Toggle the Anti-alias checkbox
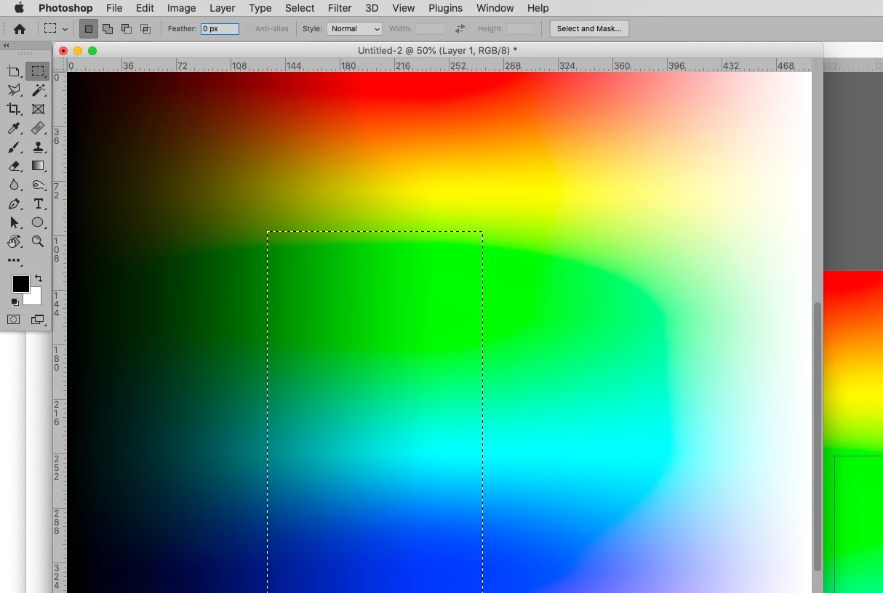Viewport: 883px width, 593px height. click(x=248, y=29)
